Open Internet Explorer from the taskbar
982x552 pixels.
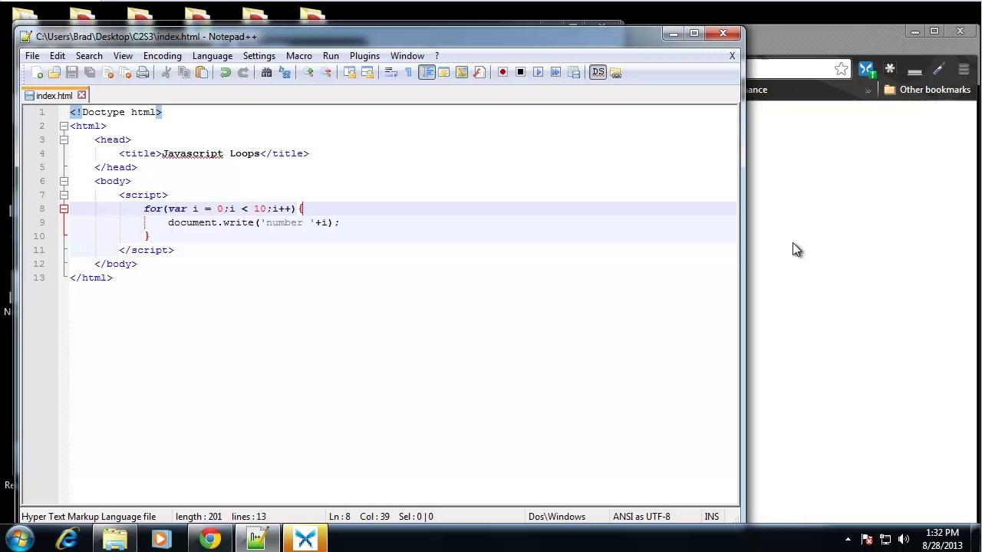coord(68,539)
